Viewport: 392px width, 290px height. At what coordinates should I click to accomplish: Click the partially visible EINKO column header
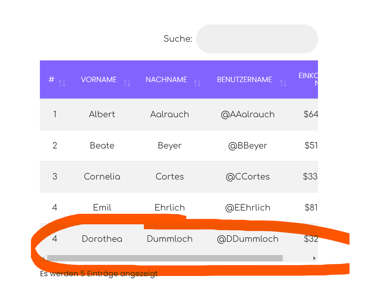[x=308, y=79]
